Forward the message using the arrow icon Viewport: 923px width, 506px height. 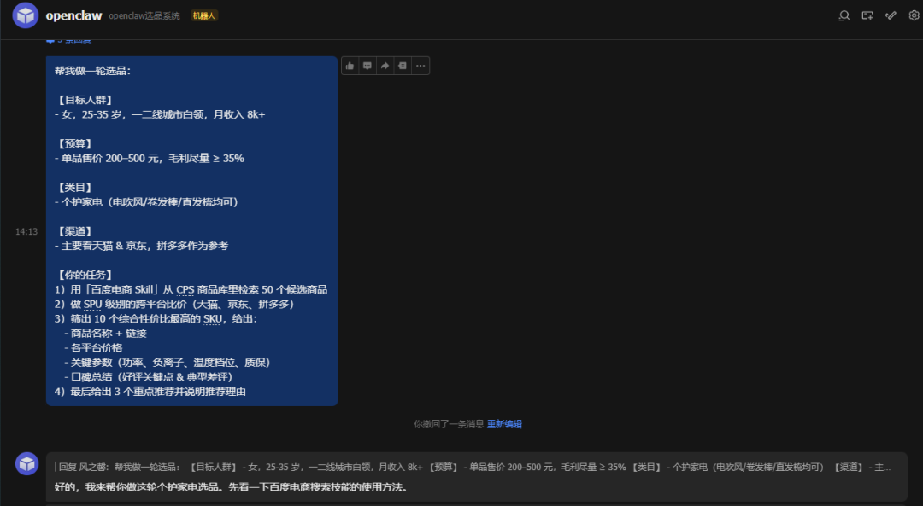click(385, 66)
